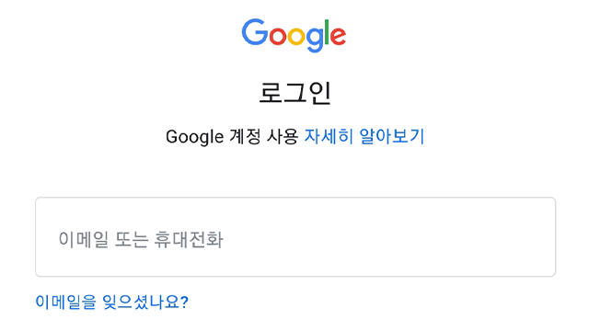The image size is (589, 331).
Task: Click the lowercase blue g in logo
Action: coord(314,40)
